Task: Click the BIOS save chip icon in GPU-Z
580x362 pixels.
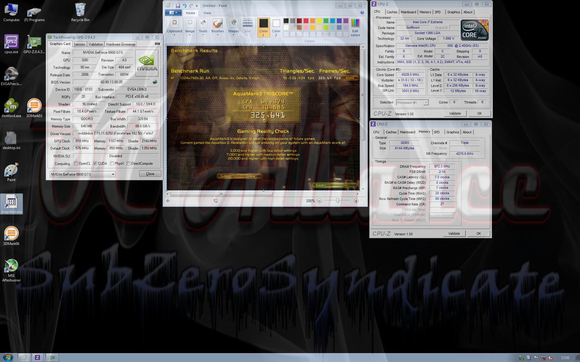Action: click(155, 82)
